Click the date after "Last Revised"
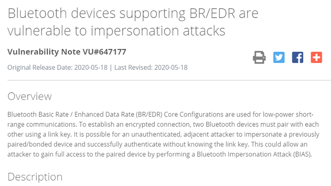Viewport: 331px width, 186px height. [x=170, y=67]
